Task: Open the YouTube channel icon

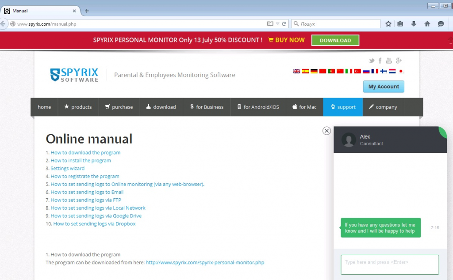Action: point(389,61)
